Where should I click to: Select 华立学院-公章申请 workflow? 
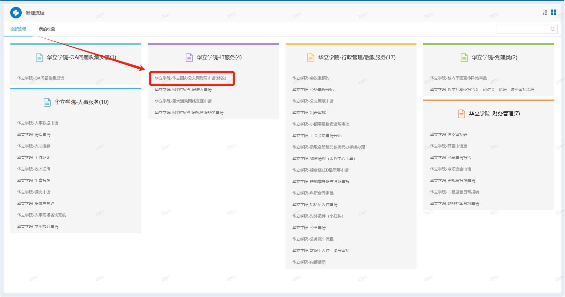(309, 228)
